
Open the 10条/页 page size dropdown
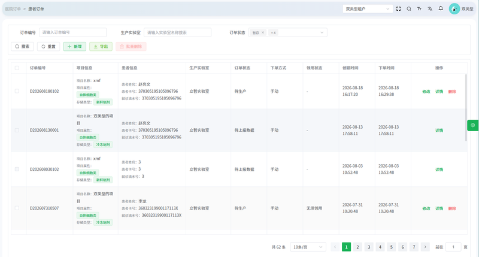308,247
